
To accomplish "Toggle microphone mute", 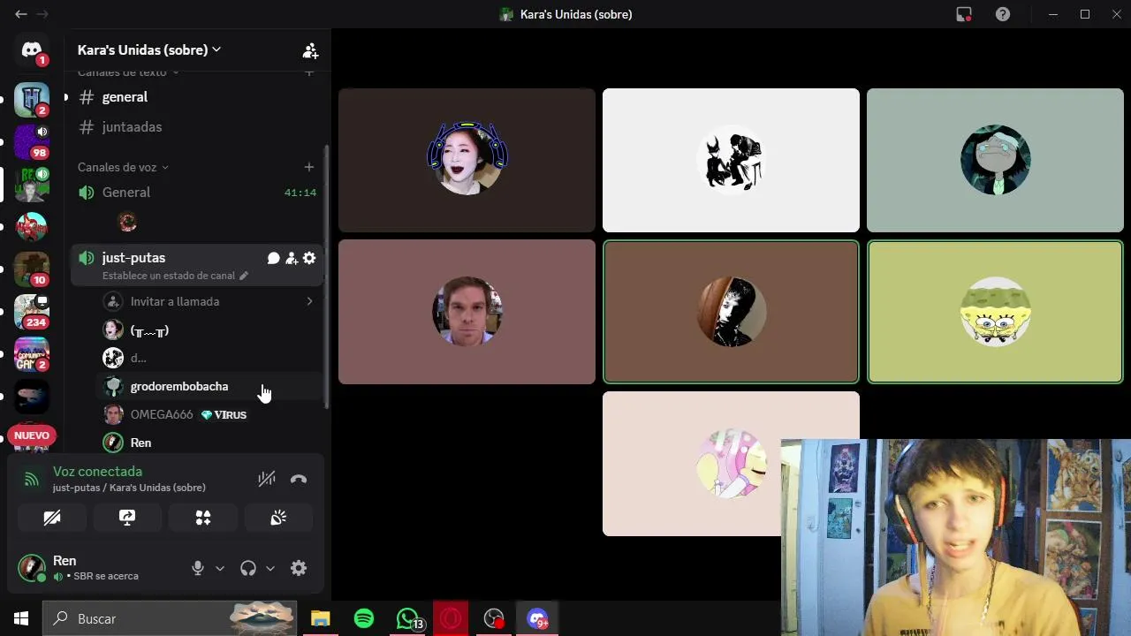I will (x=198, y=568).
